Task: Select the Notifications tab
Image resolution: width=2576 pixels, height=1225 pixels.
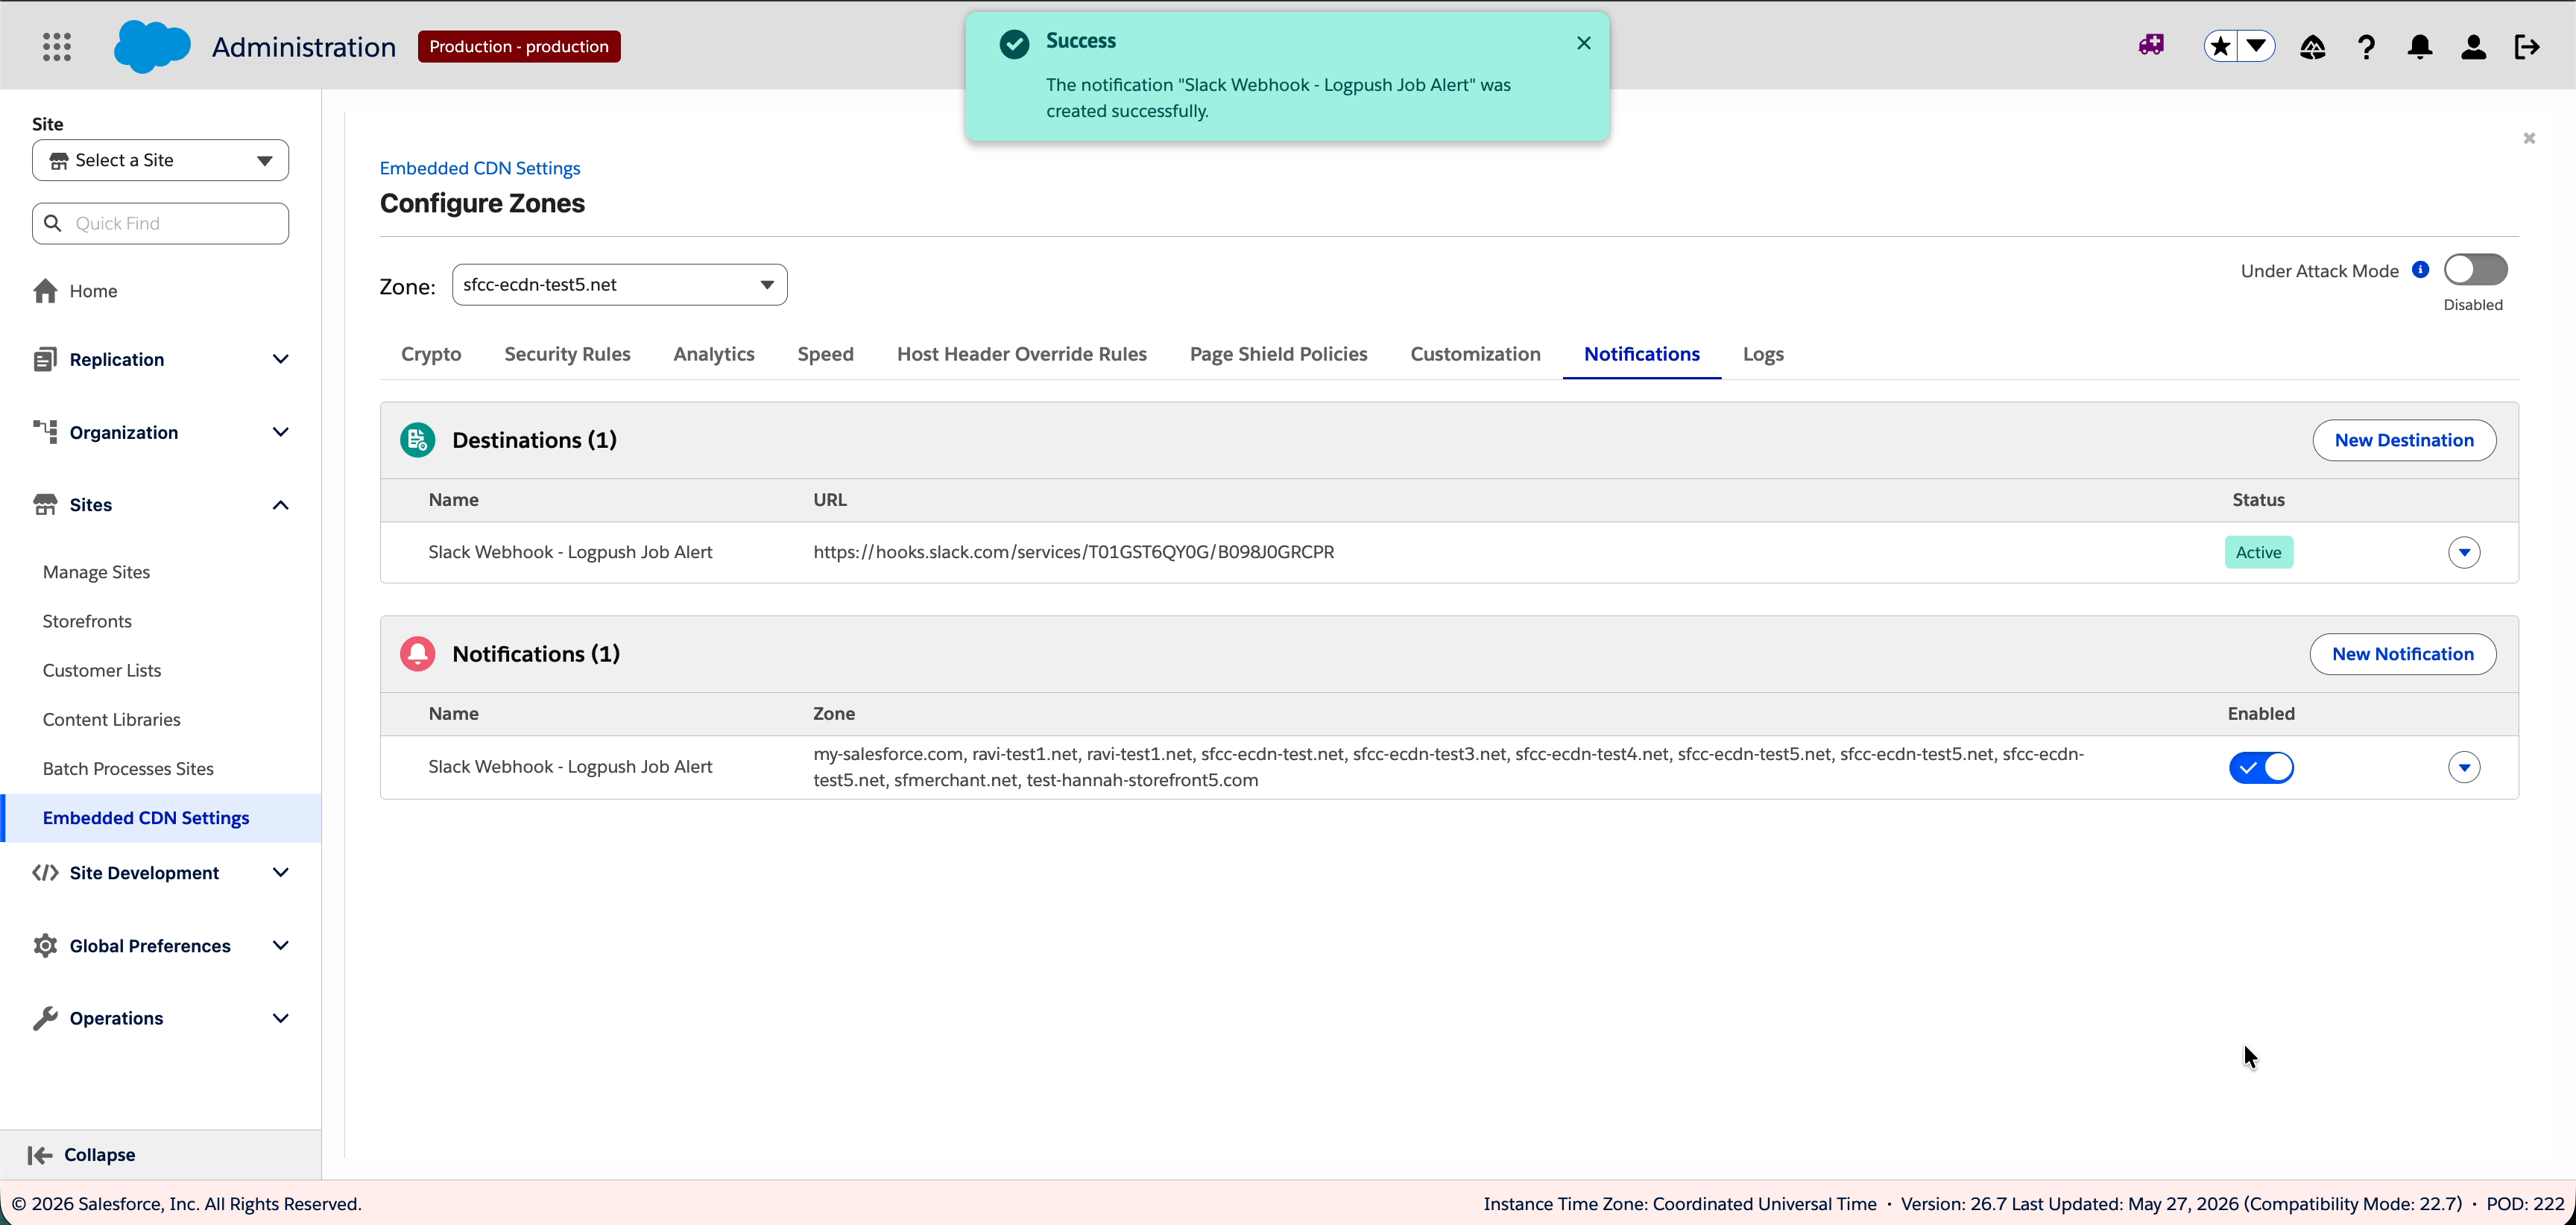Action: tap(1642, 354)
